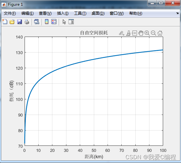Viewport: 181px width, 163px height.
Task: Open the Property Inspector icon
Action: 71,22
